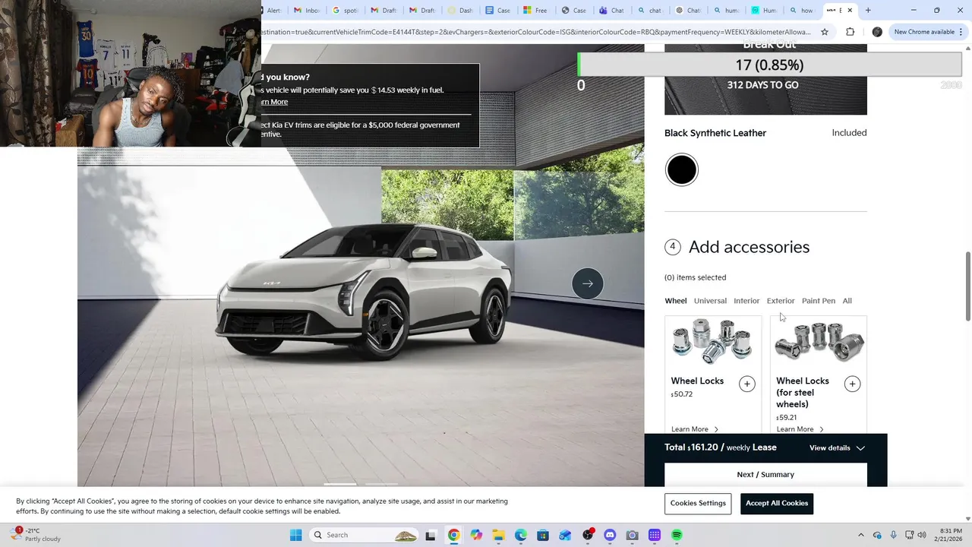Show hidden system tray icons
The height and width of the screenshot is (547, 972).
click(x=860, y=535)
